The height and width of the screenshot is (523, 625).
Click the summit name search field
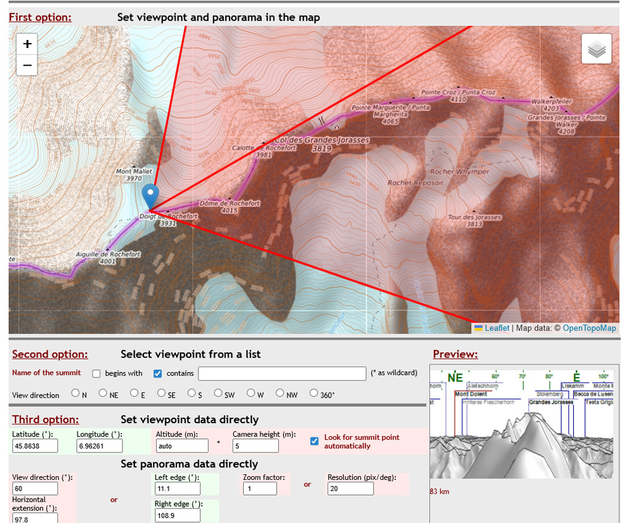[282, 373]
